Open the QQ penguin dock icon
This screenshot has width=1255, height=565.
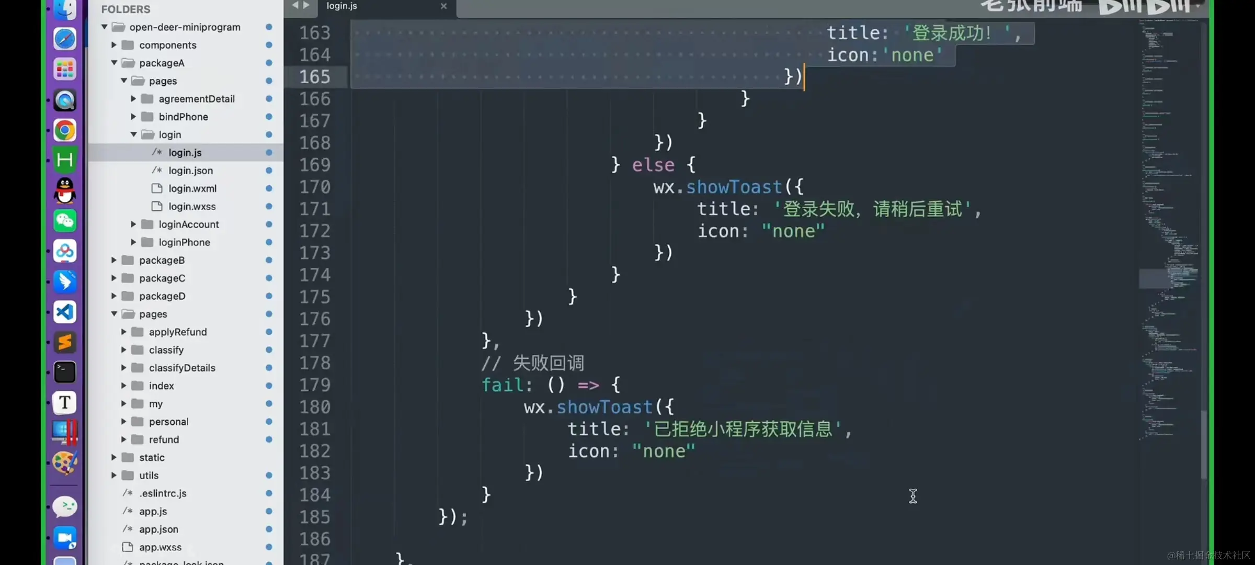[65, 190]
